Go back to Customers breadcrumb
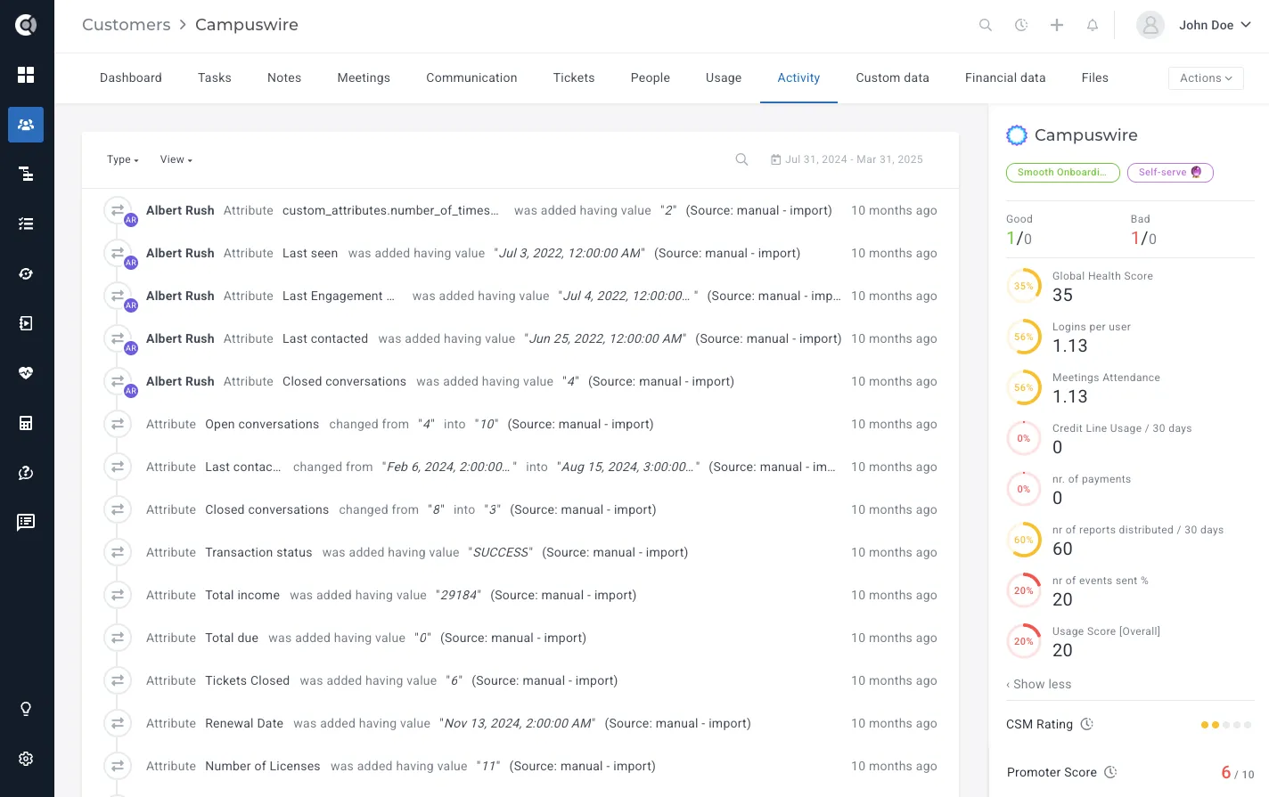The image size is (1269, 797). (x=127, y=25)
